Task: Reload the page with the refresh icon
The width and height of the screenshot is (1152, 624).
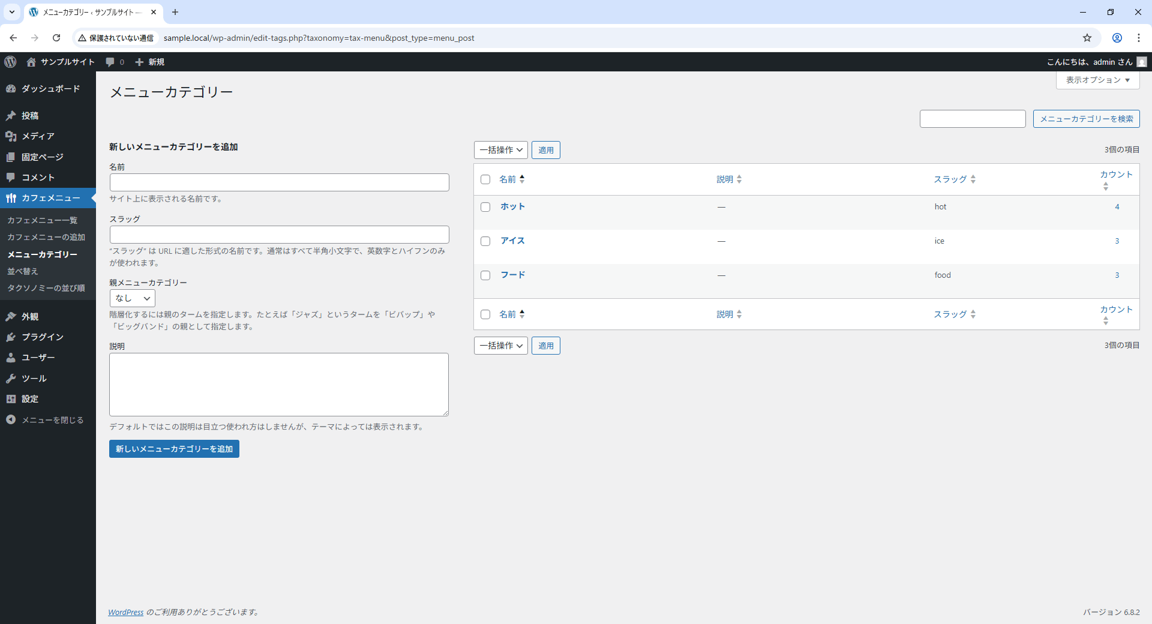Action: click(x=56, y=38)
